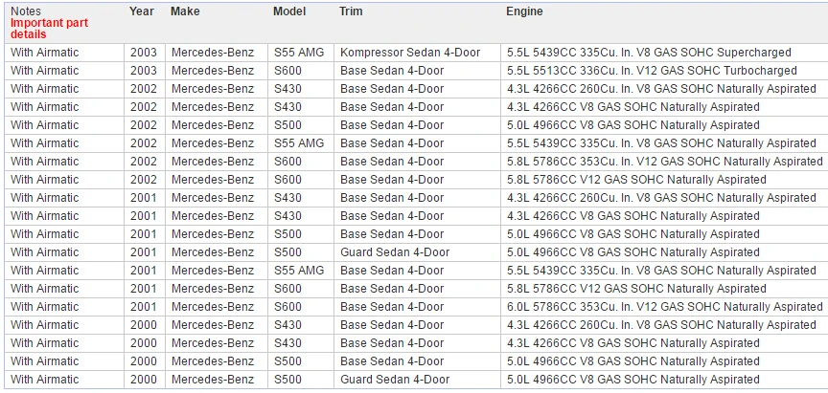Viewport: 828px width, 393px height.
Task: Click the 'Notes' column header
Action: pyautogui.click(x=26, y=11)
